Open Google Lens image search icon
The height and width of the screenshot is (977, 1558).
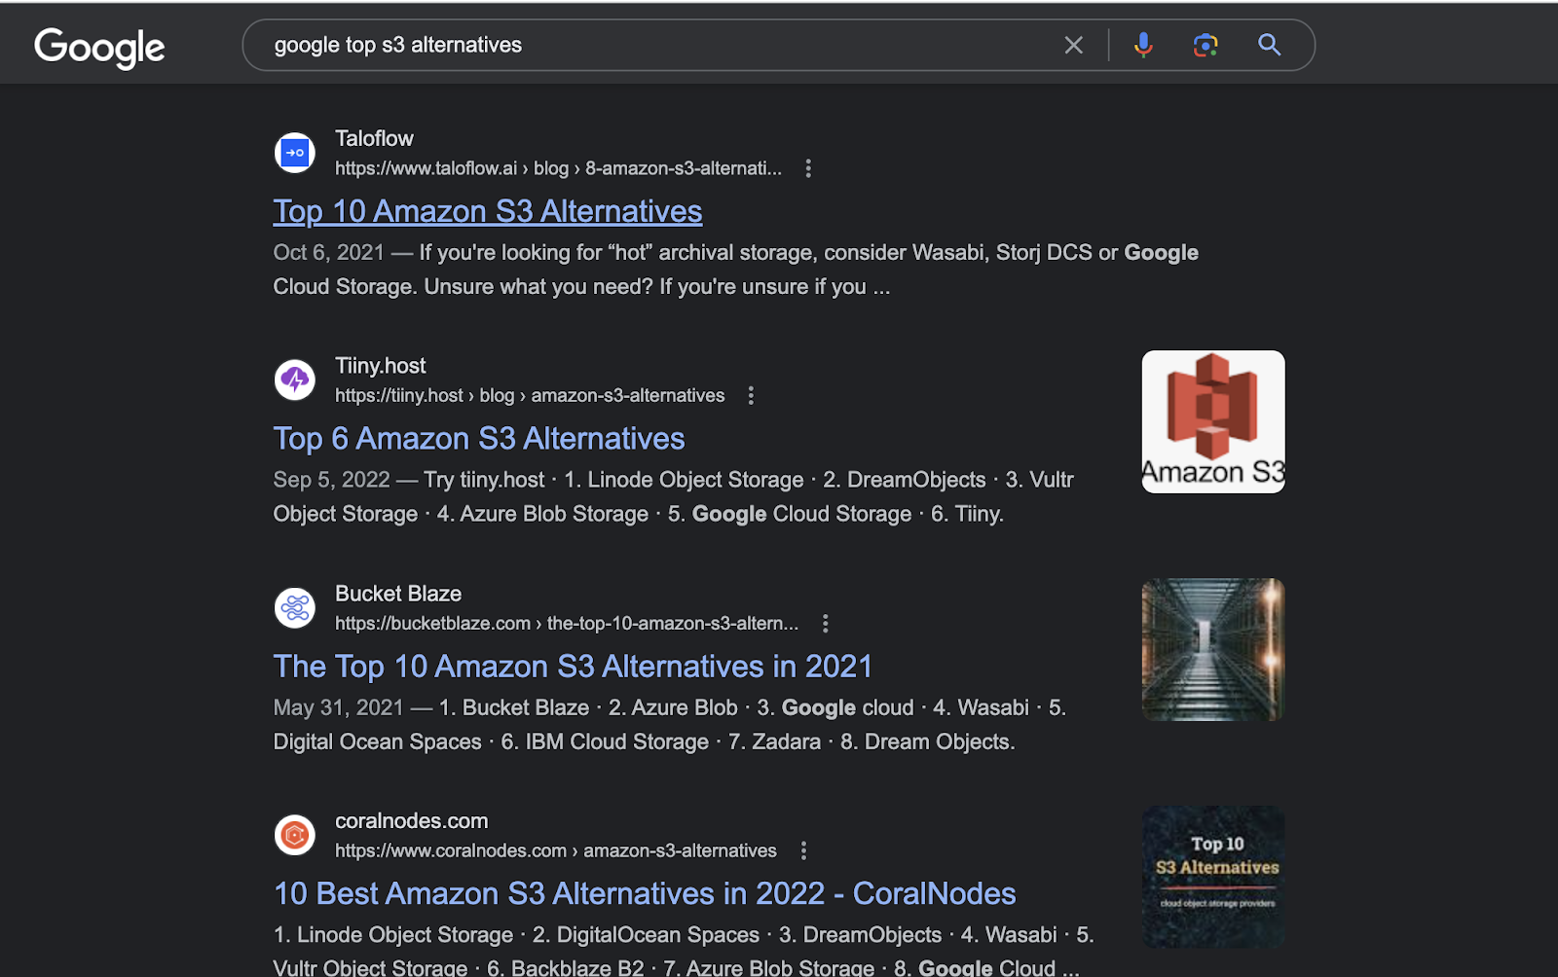point(1206,45)
